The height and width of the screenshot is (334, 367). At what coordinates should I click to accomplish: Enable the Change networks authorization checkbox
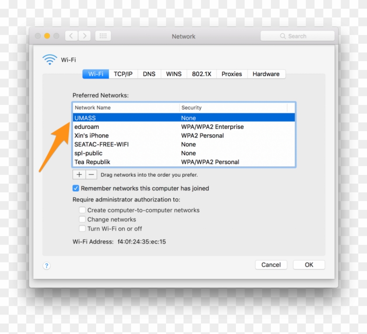(82, 219)
